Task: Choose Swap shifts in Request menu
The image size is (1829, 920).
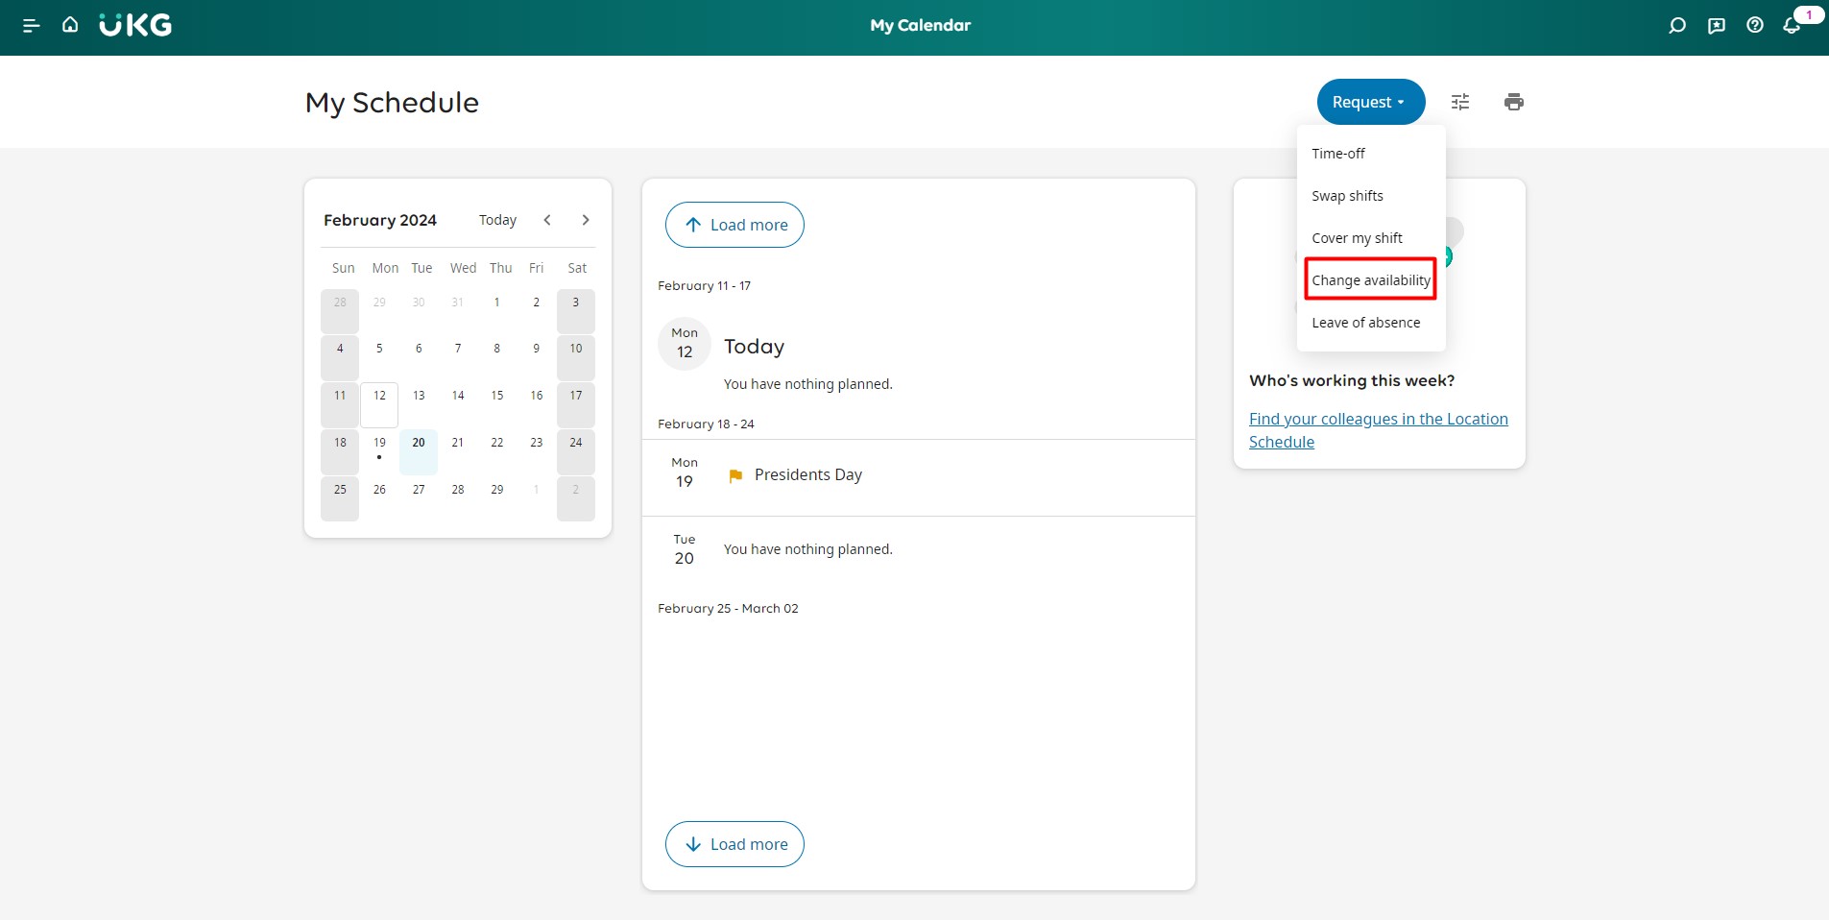Action: click(x=1347, y=196)
